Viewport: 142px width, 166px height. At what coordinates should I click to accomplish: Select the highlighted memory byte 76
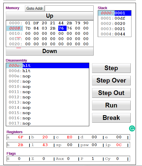pyautogui.click(x=62, y=28)
